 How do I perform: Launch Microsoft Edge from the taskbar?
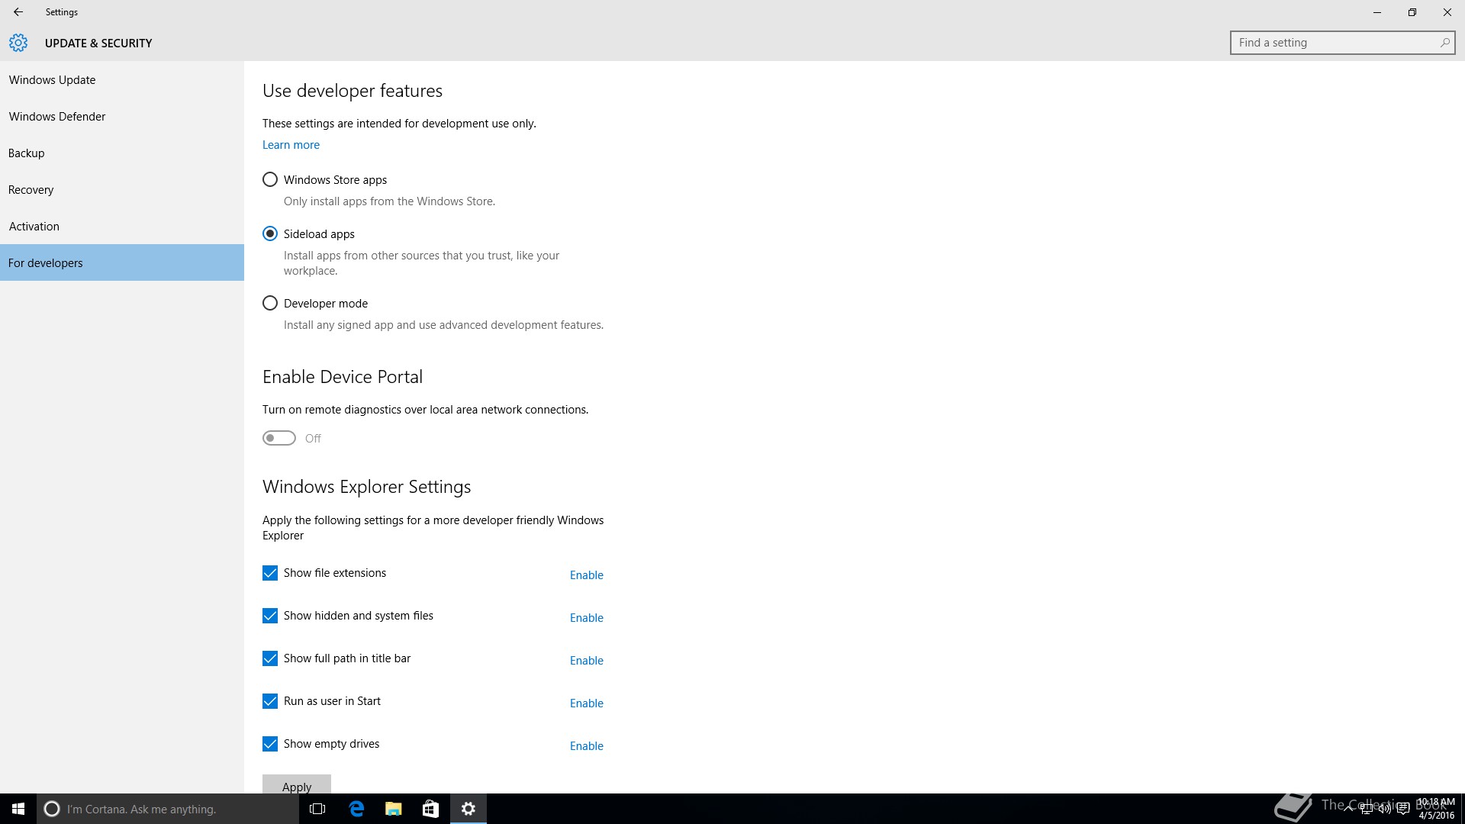pos(356,809)
